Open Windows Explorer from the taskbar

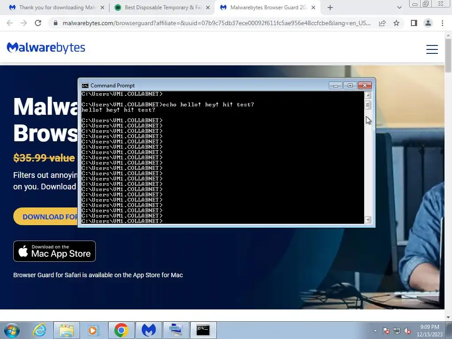pyautogui.click(x=67, y=330)
